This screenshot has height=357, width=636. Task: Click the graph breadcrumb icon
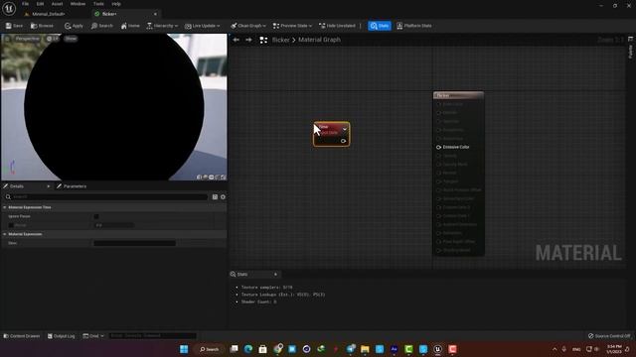[x=263, y=40]
